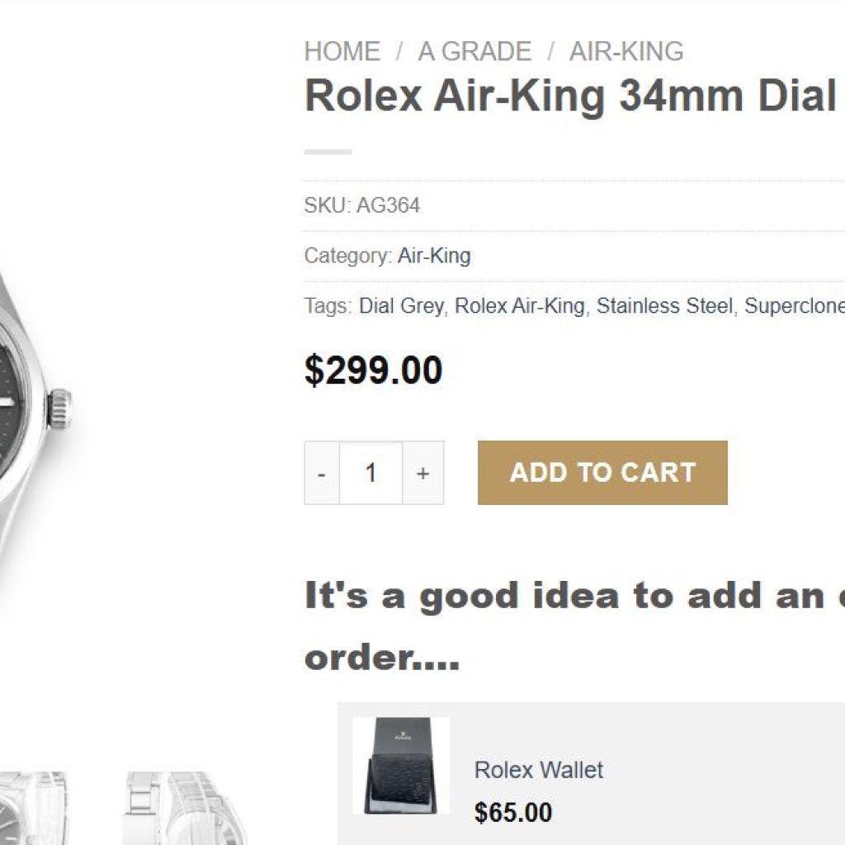
Task: Click the $65.00 wallet price
Action: point(513,814)
